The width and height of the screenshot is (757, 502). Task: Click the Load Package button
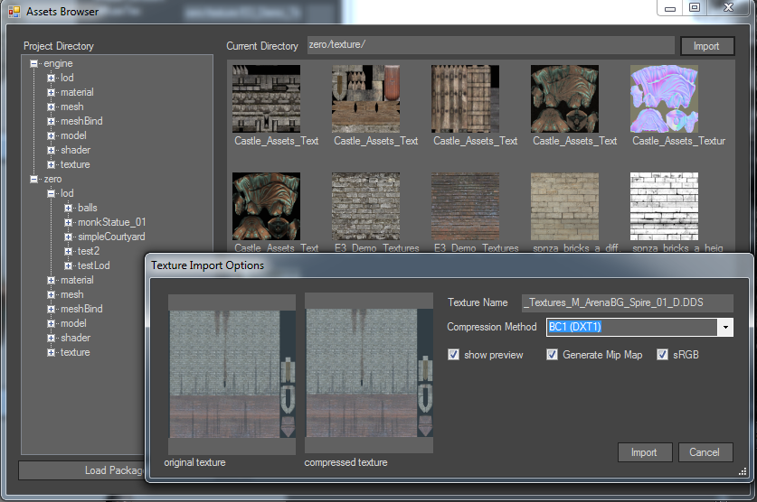click(x=82, y=470)
